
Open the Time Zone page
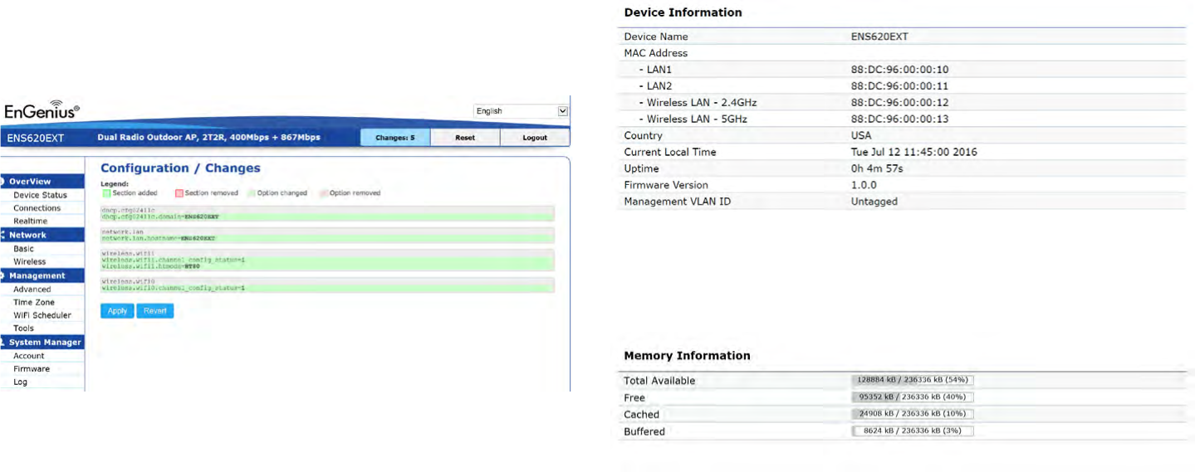[33, 302]
